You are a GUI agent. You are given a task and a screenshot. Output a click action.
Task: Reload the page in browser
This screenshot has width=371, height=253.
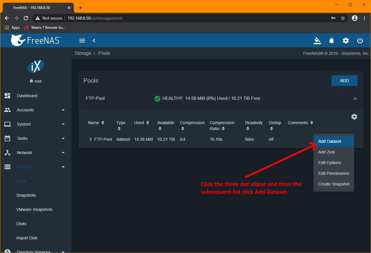click(26, 18)
